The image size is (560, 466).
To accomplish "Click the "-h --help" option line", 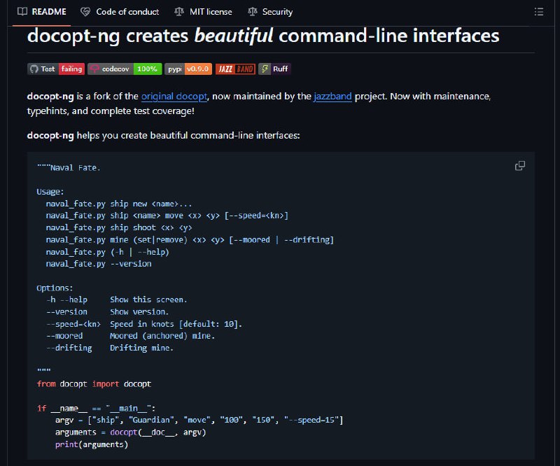I will click(x=117, y=300).
